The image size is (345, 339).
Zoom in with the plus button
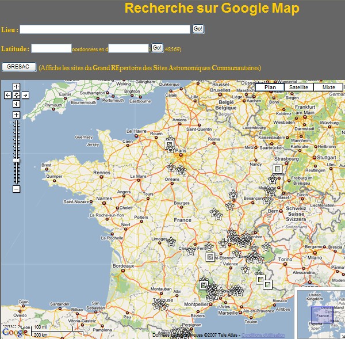16,115
